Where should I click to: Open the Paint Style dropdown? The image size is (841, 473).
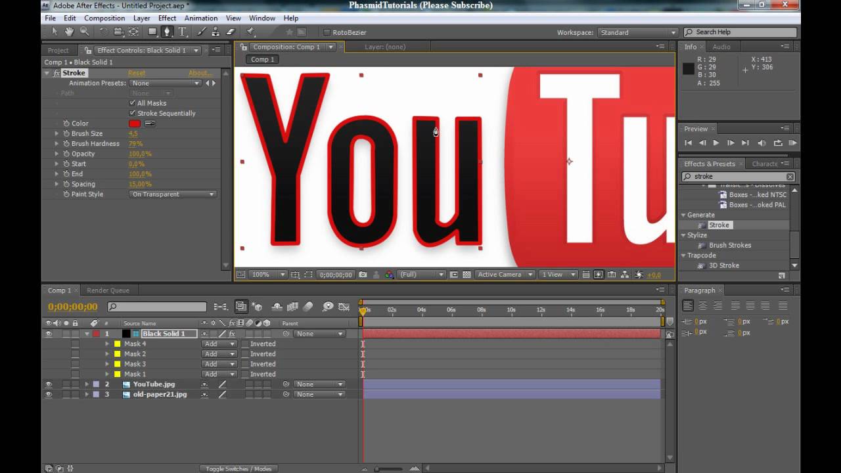(173, 194)
